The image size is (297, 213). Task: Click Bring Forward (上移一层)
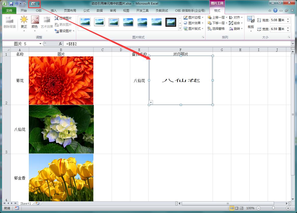(x=216, y=17)
